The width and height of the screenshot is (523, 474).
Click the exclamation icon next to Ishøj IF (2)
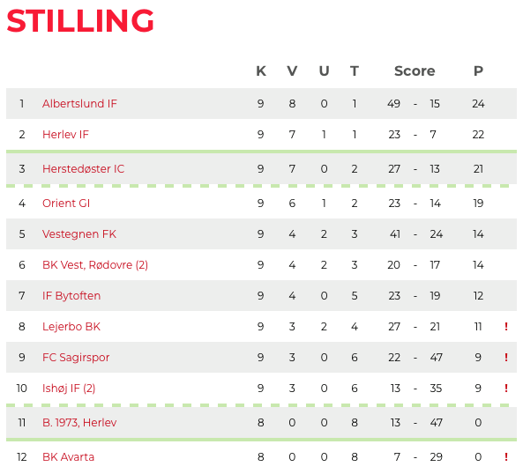[x=506, y=388]
